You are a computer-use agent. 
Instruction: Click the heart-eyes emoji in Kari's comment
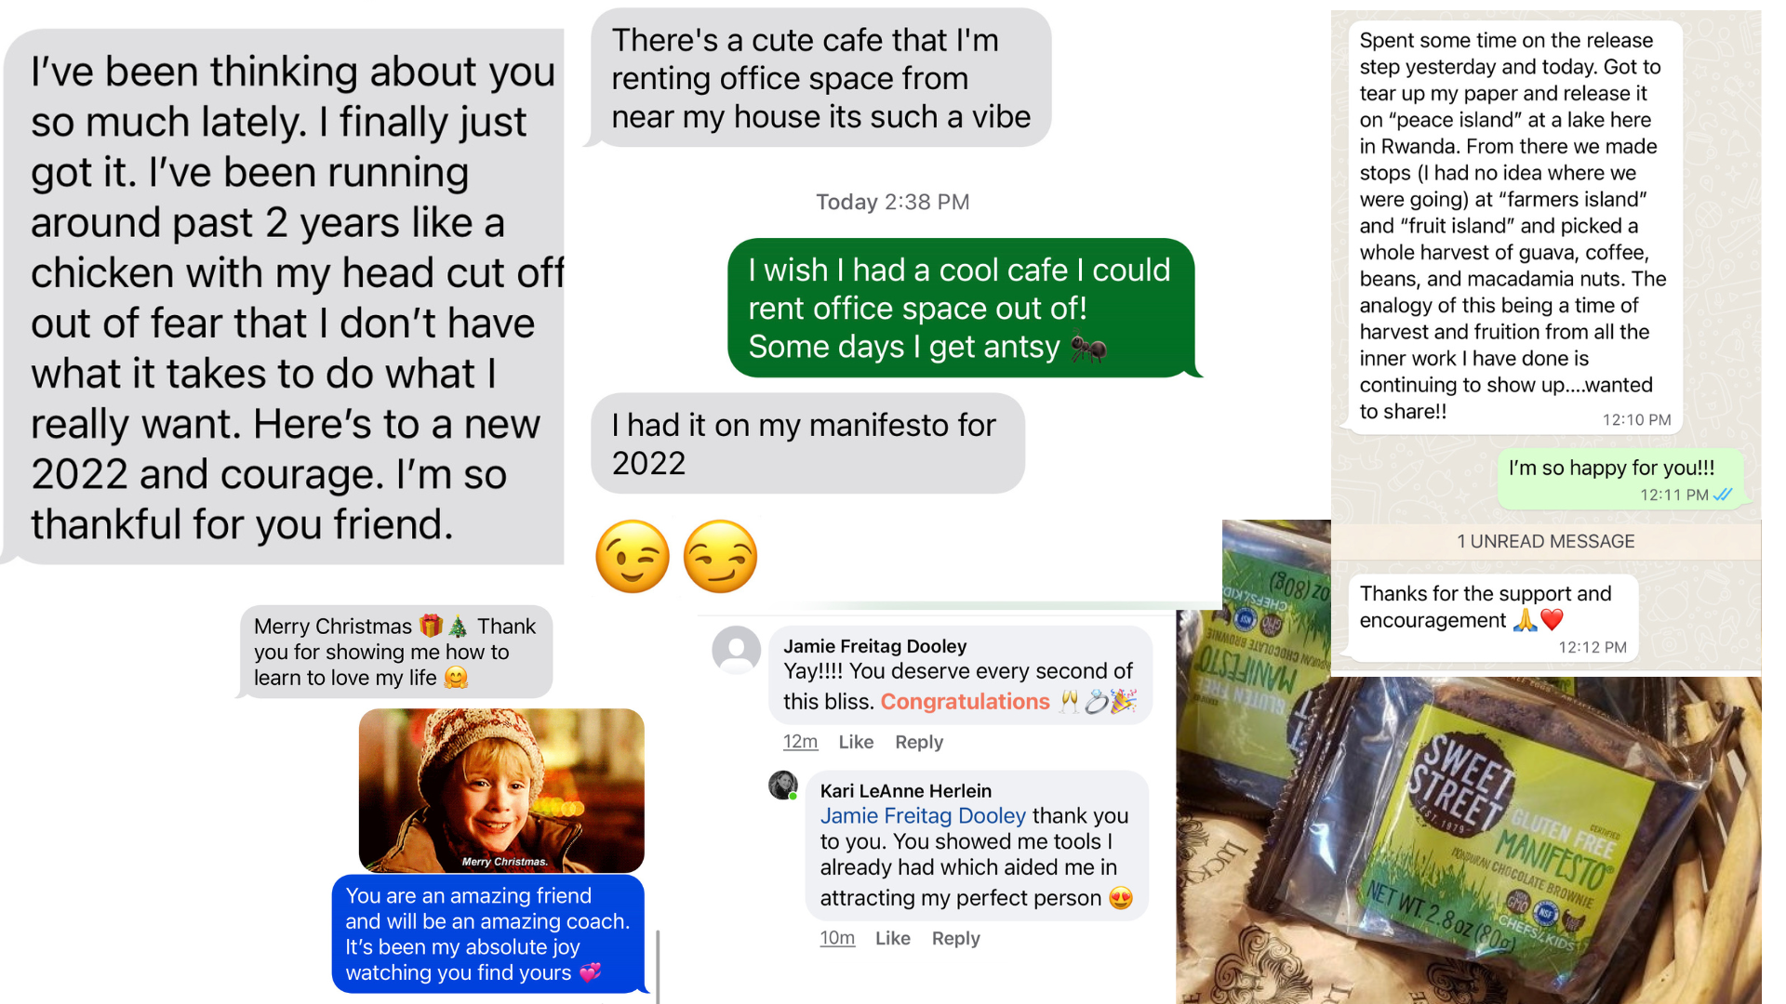pyautogui.click(x=1121, y=898)
